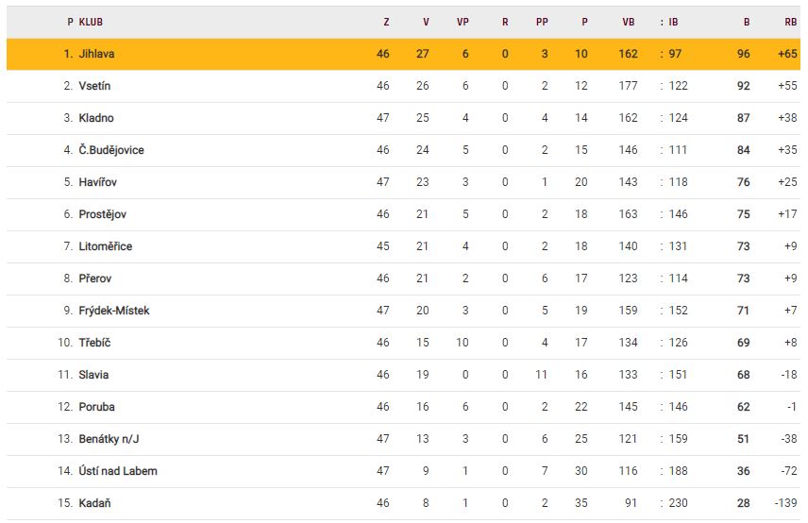Viewport: 808px width, 523px height.
Task: Click the VB column header
Action: [629, 22]
